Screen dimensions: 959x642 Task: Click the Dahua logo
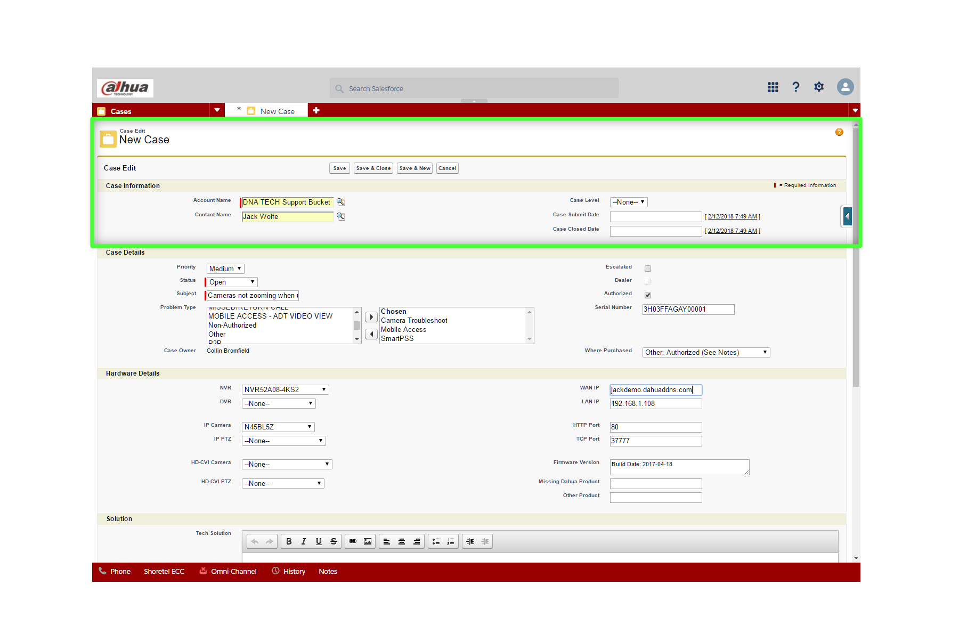click(x=125, y=88)
